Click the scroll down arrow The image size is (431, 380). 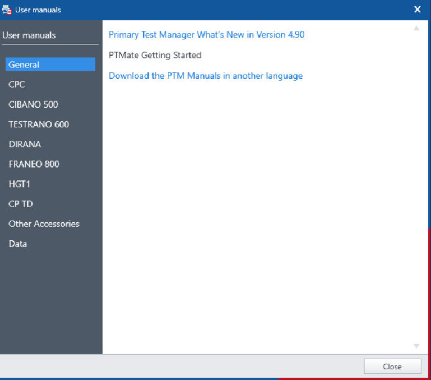[x=416, y=346]
